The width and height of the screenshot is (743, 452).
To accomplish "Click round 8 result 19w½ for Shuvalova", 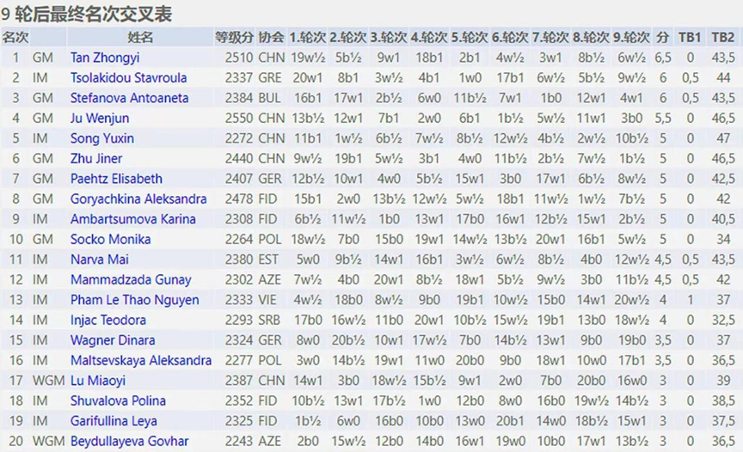I will (591, 401).
